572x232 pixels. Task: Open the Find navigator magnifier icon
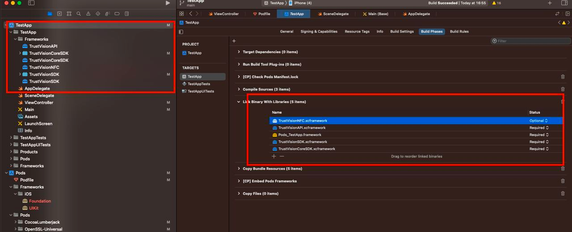coord(79,14)
